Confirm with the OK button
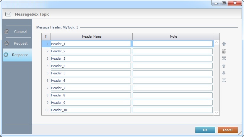 click(x=205, y=130)
